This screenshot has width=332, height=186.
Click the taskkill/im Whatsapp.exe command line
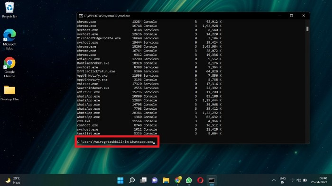[116, 142]
